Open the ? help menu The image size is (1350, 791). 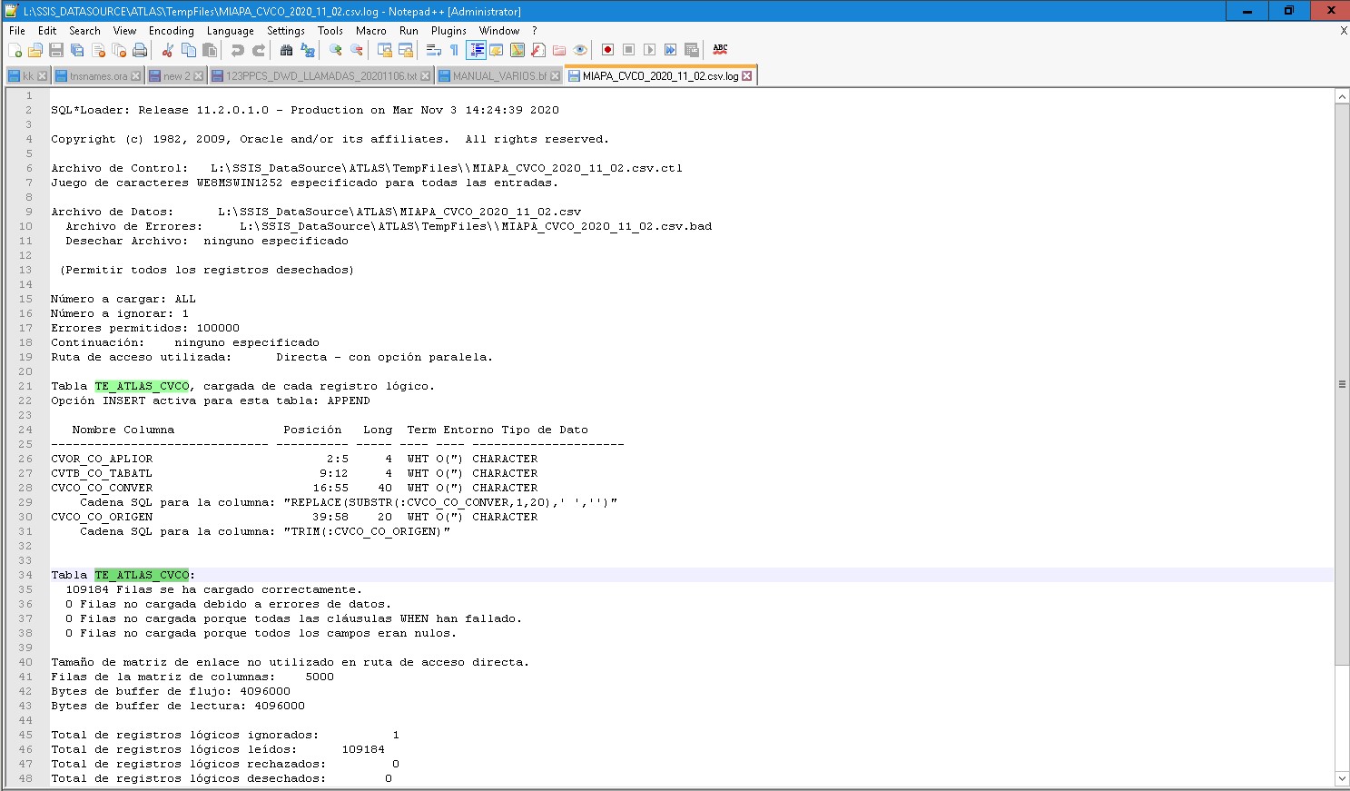click(535, 30)
